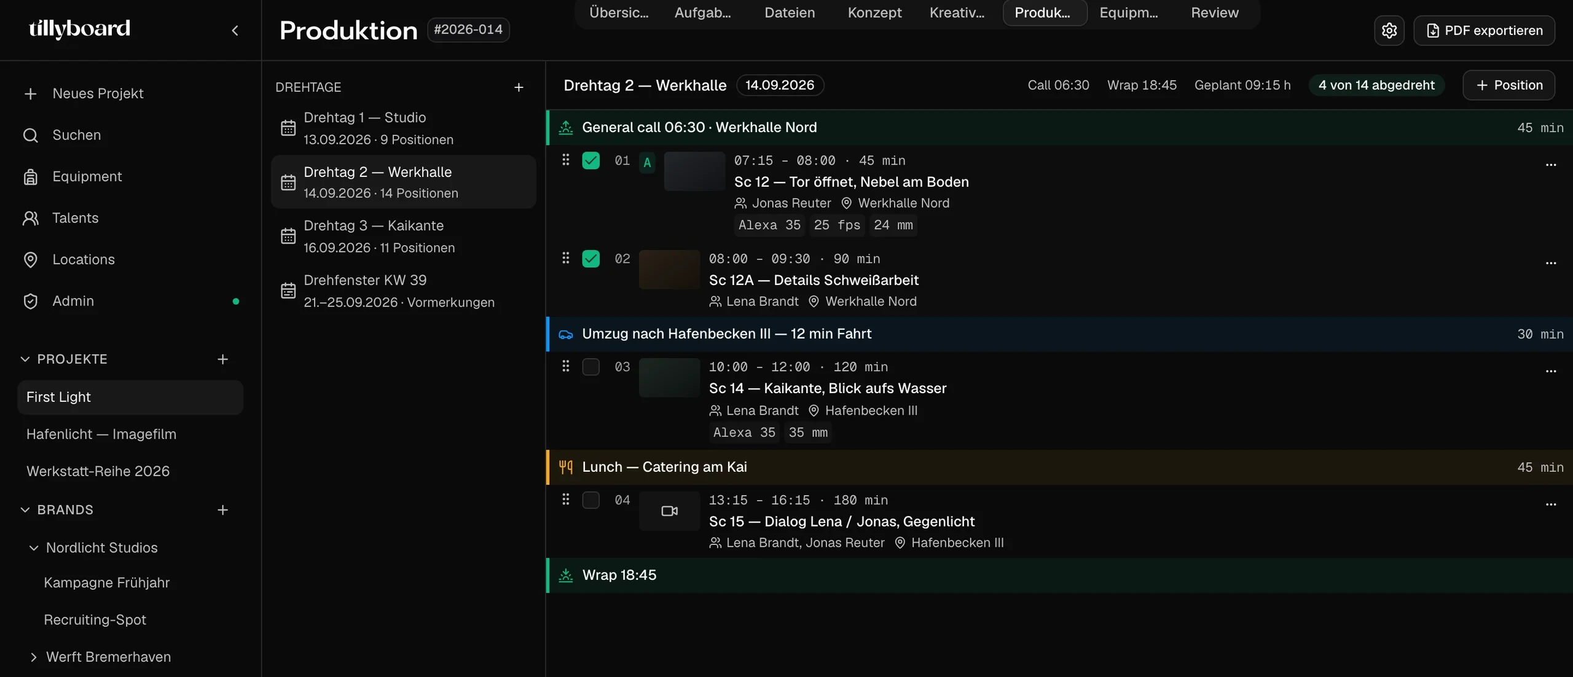Collapse the PROJEKTE section
Viewport: 1573px width, 677px height.
(x=25, y=359)
